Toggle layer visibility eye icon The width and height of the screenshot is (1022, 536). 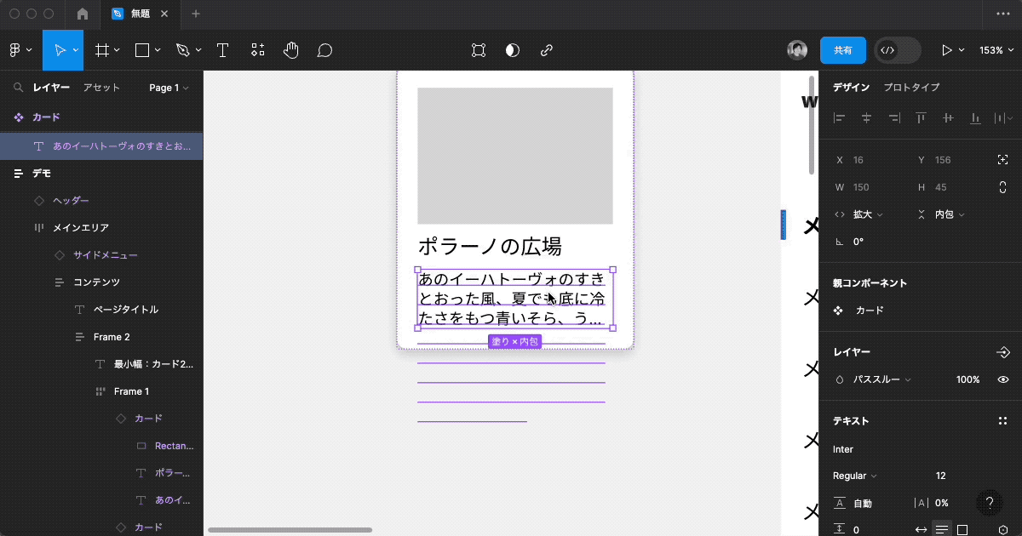point(1003,379)
